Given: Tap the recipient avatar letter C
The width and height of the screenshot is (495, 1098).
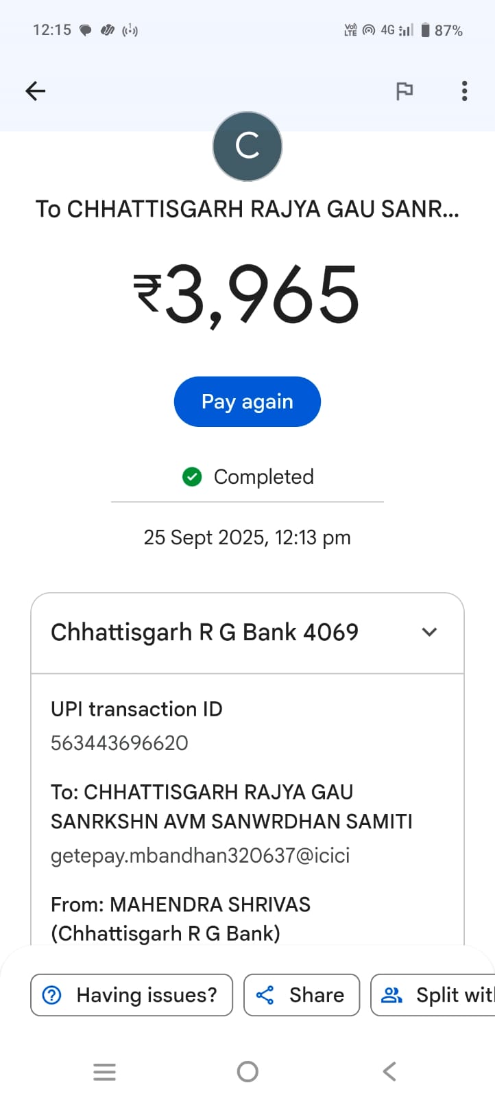Looking at the screenshot, I should click(x=247, y=146).
